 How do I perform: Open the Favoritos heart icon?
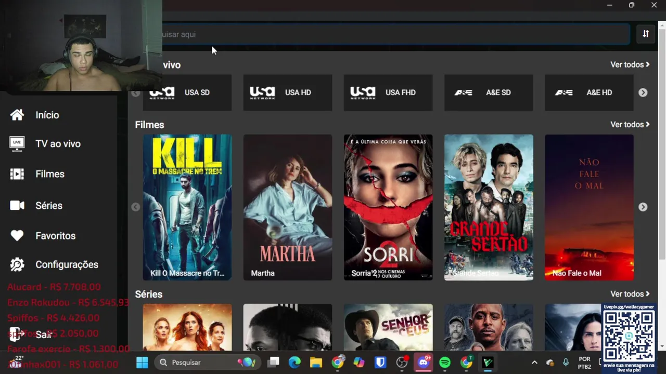tap(17, 236)
